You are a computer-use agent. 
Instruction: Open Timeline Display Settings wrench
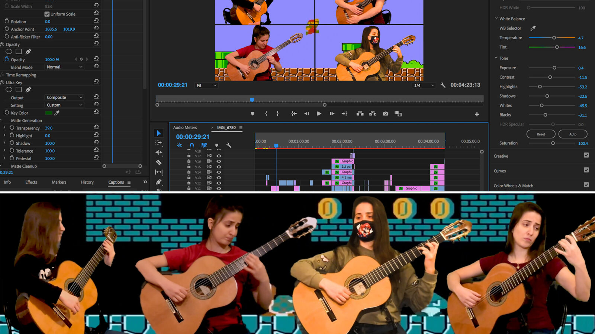[229, 145]
